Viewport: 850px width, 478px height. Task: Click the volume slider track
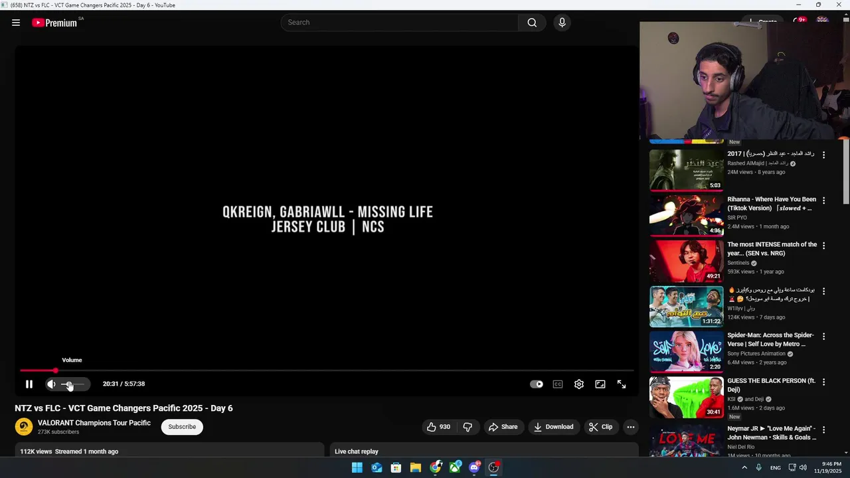click(x=73, y=384)
